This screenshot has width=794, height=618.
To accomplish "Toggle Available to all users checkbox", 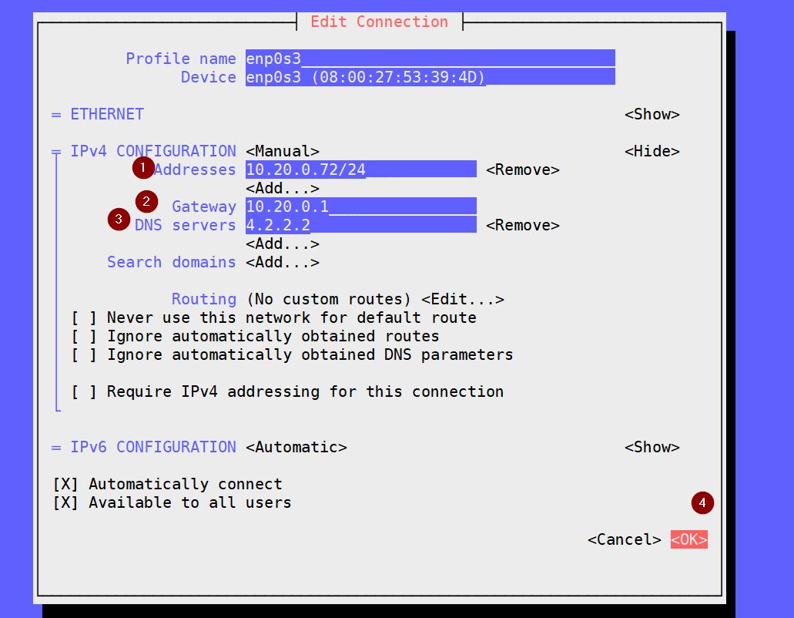I will [65, 502].
